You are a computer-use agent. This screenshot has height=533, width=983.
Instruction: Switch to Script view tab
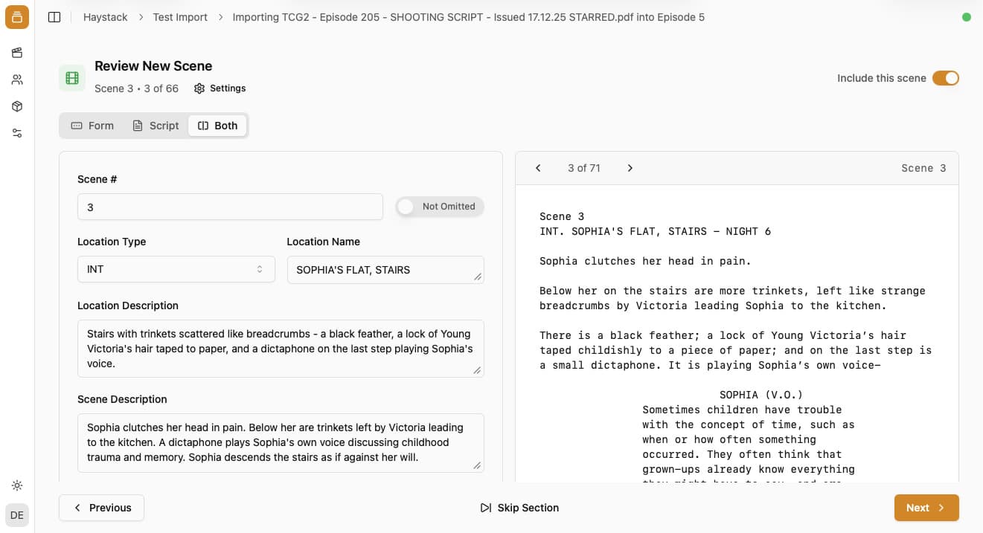[x=156, y=126]
